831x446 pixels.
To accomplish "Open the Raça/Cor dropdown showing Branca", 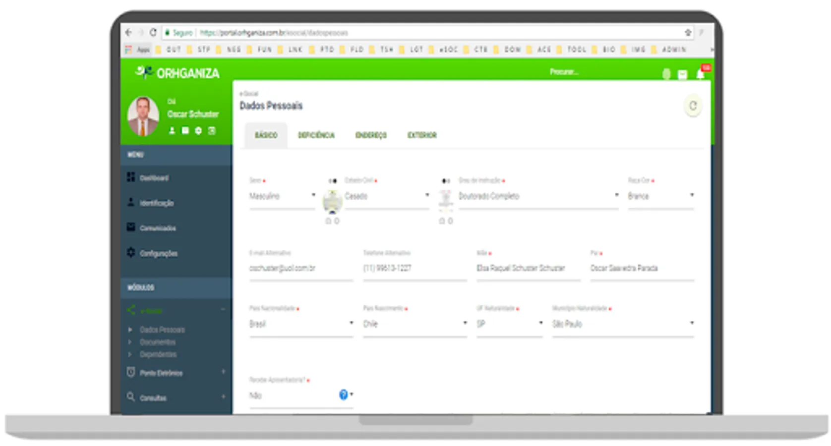I will (x=661, y=196).
